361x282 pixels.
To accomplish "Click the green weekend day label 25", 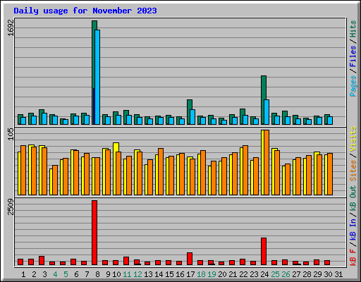I will [275, 274].
